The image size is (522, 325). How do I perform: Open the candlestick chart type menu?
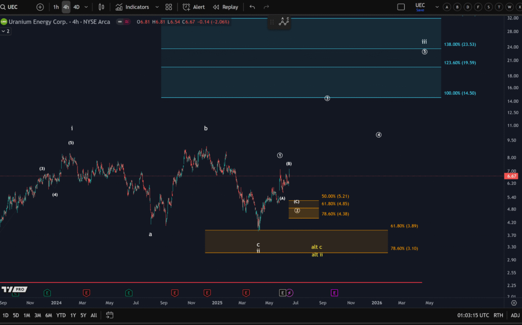point(101,7)
